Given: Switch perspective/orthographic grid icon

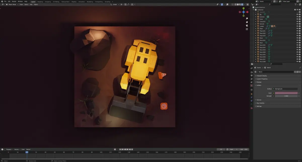Looking at the screenshot, I should tap(247, 29).
